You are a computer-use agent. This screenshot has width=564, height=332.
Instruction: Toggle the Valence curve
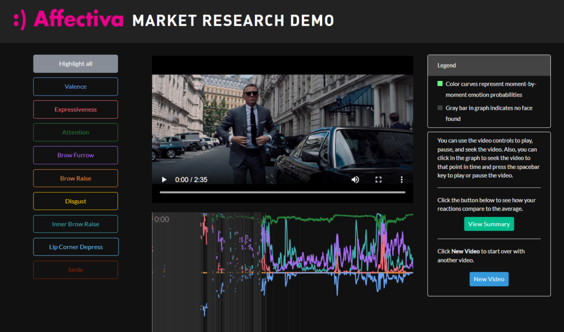pyautogui.click(x=75, y=87)
